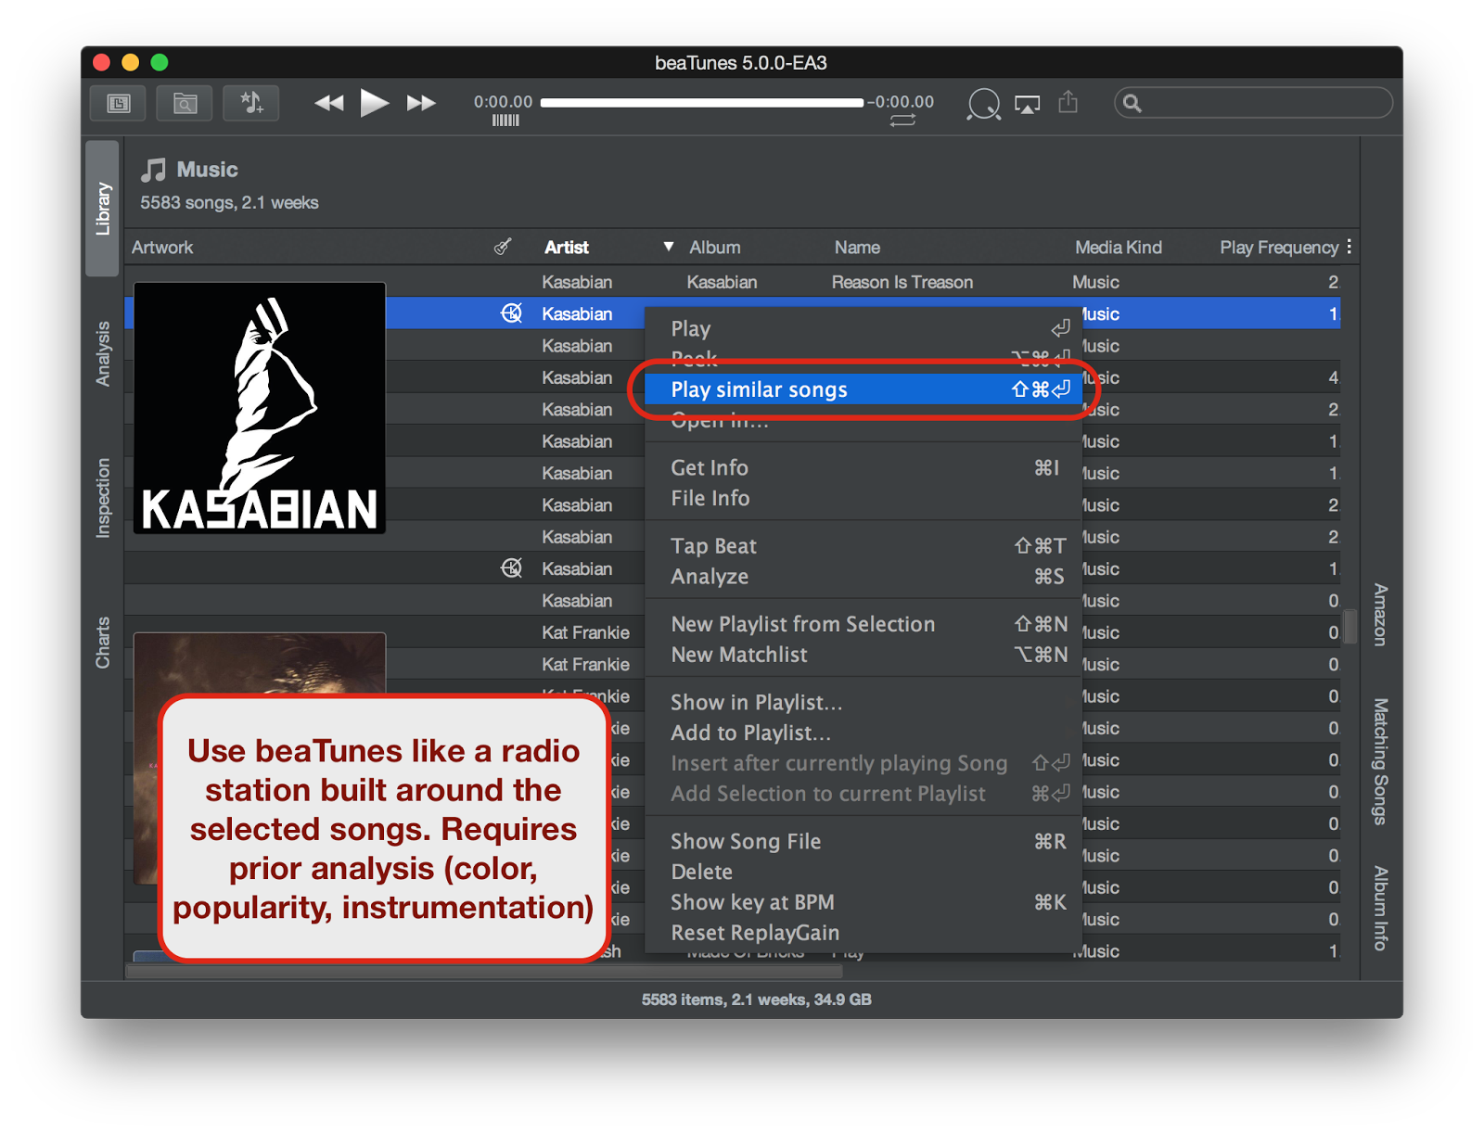Choose Play from the context menu
This screenshot has height=1134, width=1484.
click(863, 329)
